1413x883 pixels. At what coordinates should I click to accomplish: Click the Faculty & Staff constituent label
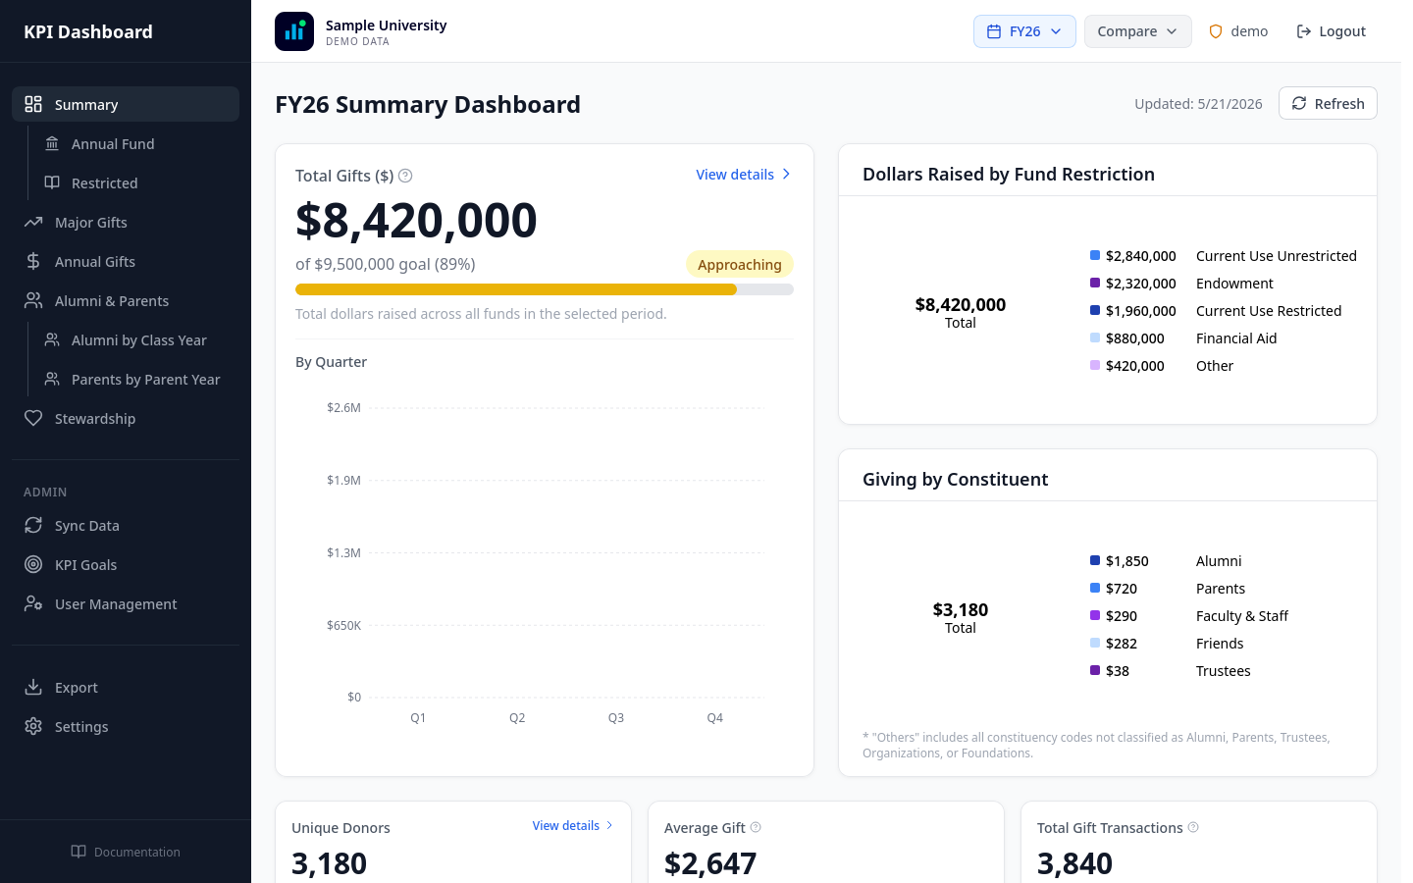point(1242,616)
